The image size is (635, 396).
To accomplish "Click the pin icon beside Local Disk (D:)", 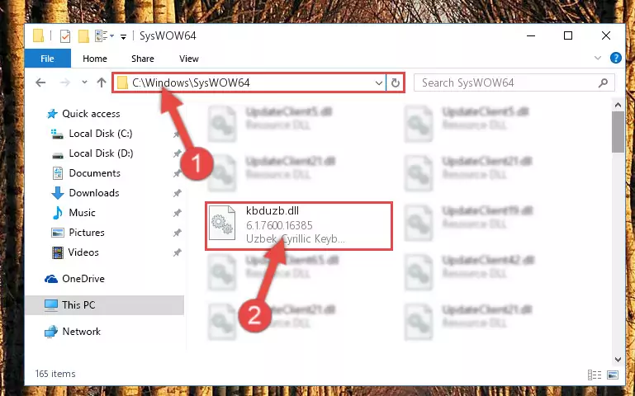I will pyautogui.click(x=177, y=153).
